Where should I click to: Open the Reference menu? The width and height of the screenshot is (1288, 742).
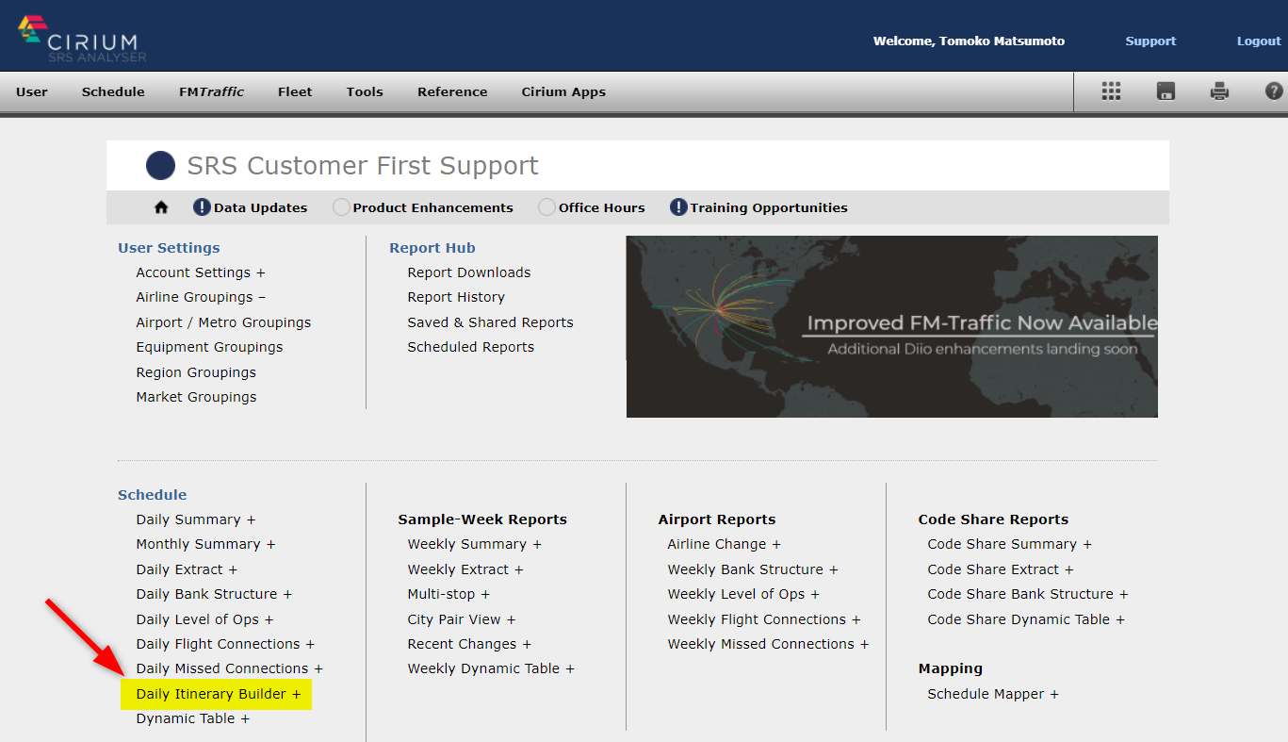tap(452, 91)
